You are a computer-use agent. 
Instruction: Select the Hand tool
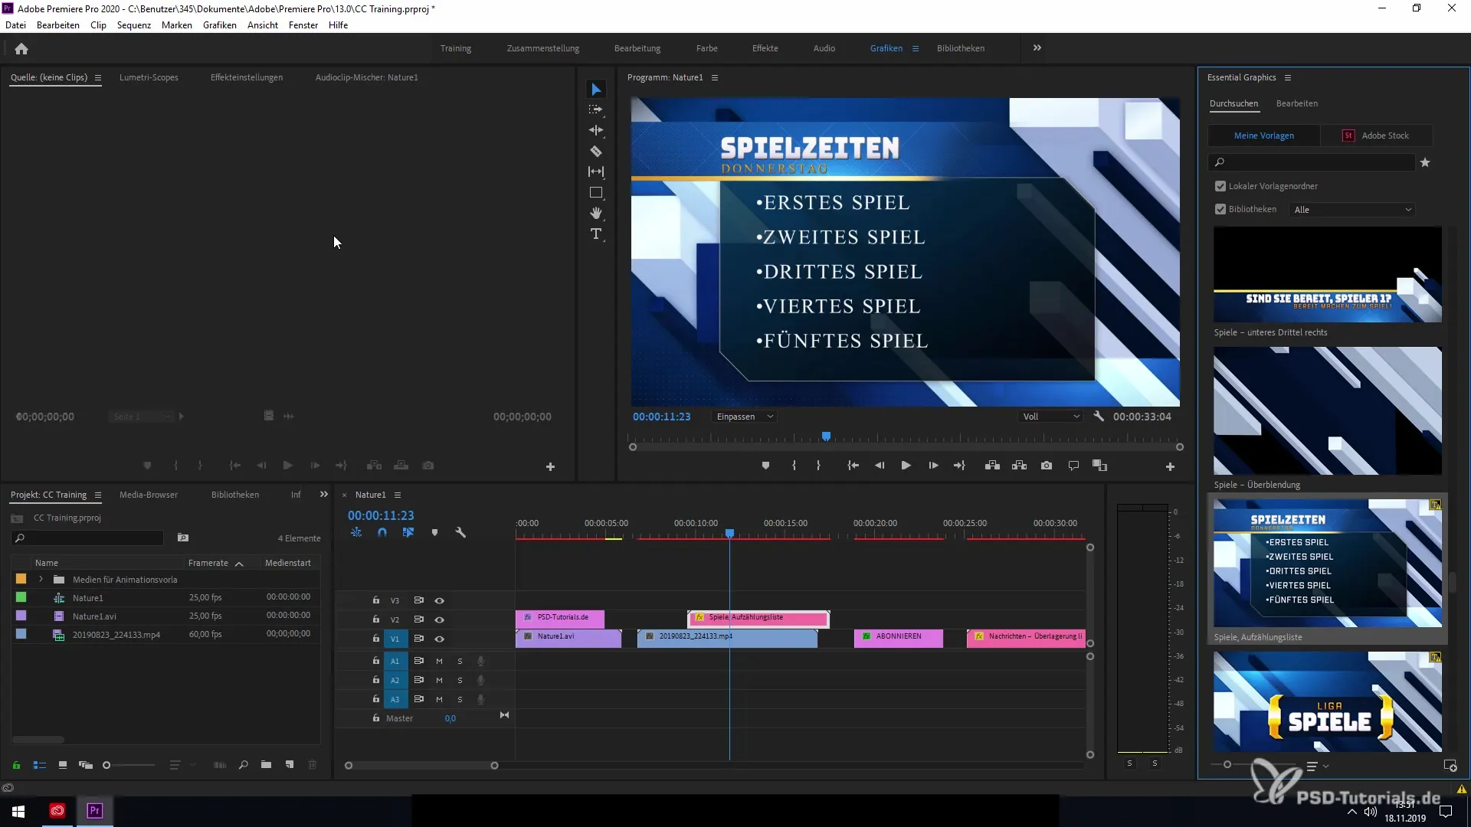(x=596, y=213)
